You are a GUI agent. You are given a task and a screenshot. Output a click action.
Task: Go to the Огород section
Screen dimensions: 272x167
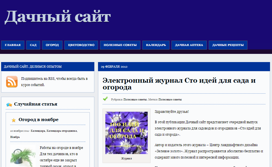[52, 45]
